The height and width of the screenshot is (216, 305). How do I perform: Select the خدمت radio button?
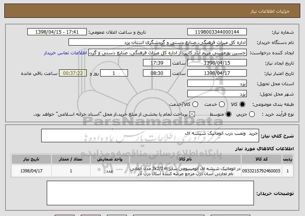point(222,105)
